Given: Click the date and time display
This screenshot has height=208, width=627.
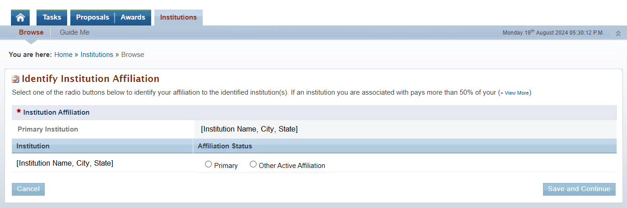Looking at the screenshot, I should 553,33.
